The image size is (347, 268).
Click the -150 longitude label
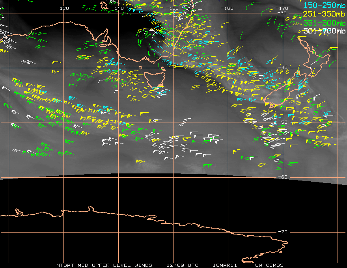pyautogui.click(x=172, y=8)
